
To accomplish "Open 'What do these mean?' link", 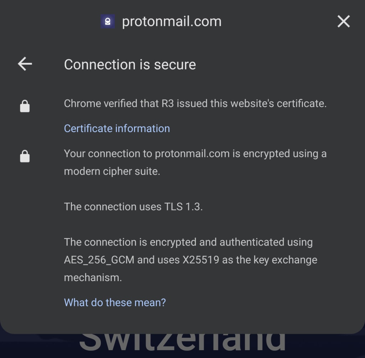I will [115, 302].
